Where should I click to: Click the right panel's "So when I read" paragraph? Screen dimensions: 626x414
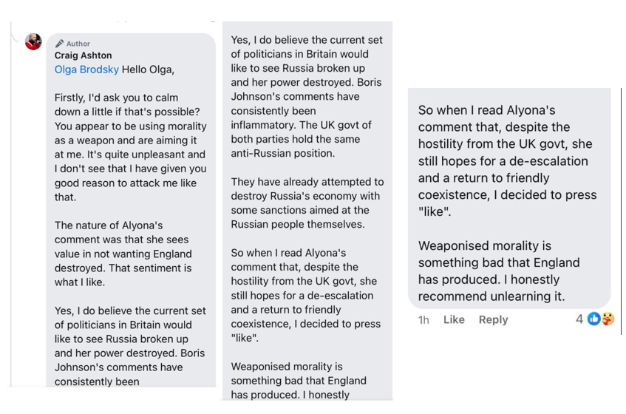[507, 161]
